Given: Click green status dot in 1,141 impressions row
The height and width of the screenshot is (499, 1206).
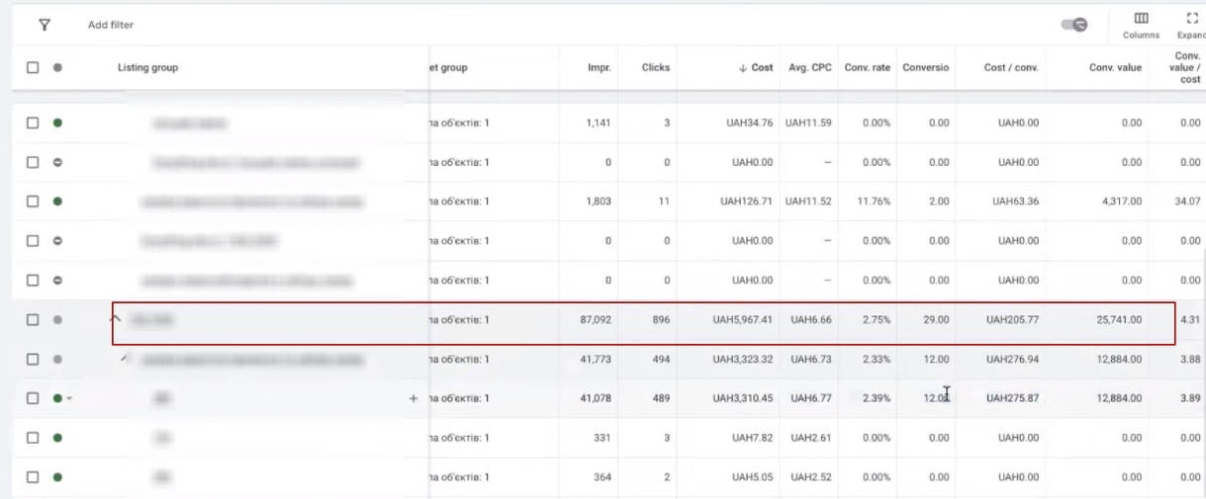Looking at the screenshot, I should pyautogui.click(x=57, y=123).
